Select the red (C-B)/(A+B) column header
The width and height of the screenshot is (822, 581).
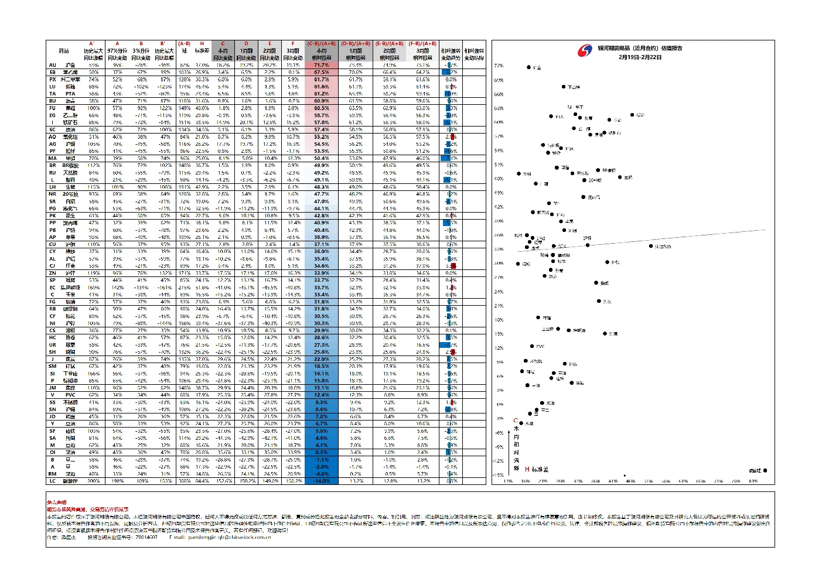[322, 50]
